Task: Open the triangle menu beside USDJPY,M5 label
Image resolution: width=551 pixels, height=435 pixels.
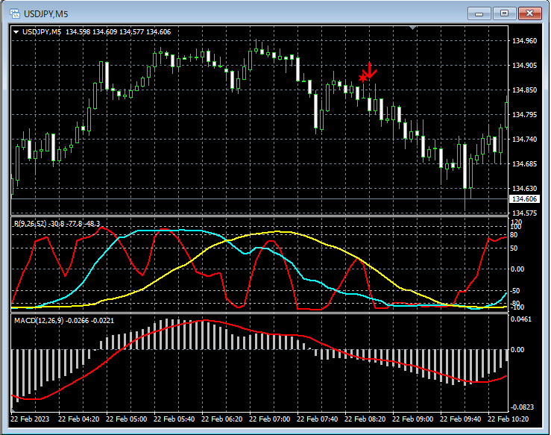Action: tap(16, 31)
